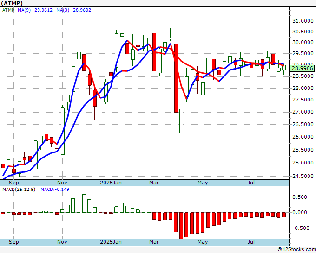The width and height of the screenshot is (316, 253).
Task: Click the MA(9) value 29.0612
Action: 43,10
